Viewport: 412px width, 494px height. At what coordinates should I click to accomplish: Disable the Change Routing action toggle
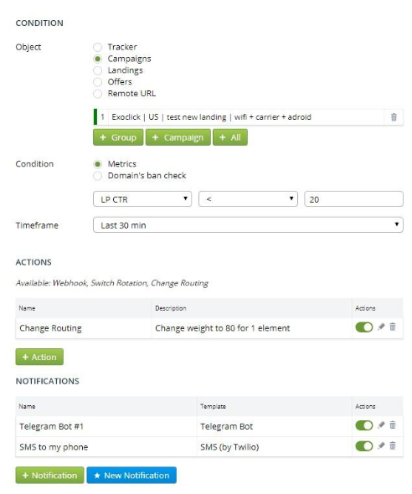point(364,327)
